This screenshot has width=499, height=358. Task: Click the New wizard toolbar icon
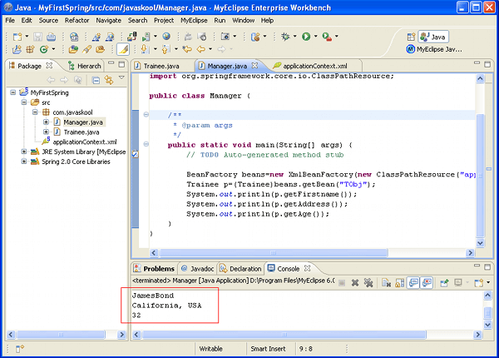(x=17, y=37)
